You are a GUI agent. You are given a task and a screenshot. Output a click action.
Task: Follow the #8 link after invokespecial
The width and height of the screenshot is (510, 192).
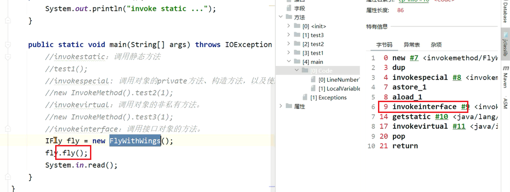(457, 78)
